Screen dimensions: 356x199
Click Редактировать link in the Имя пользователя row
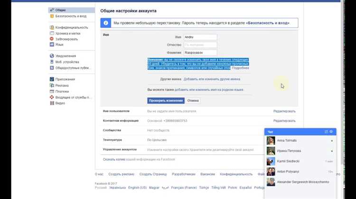(284, 111)
